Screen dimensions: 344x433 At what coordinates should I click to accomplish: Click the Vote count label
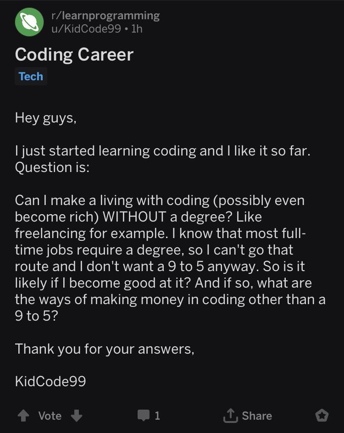pyautogui.click(x=50, y=416)
